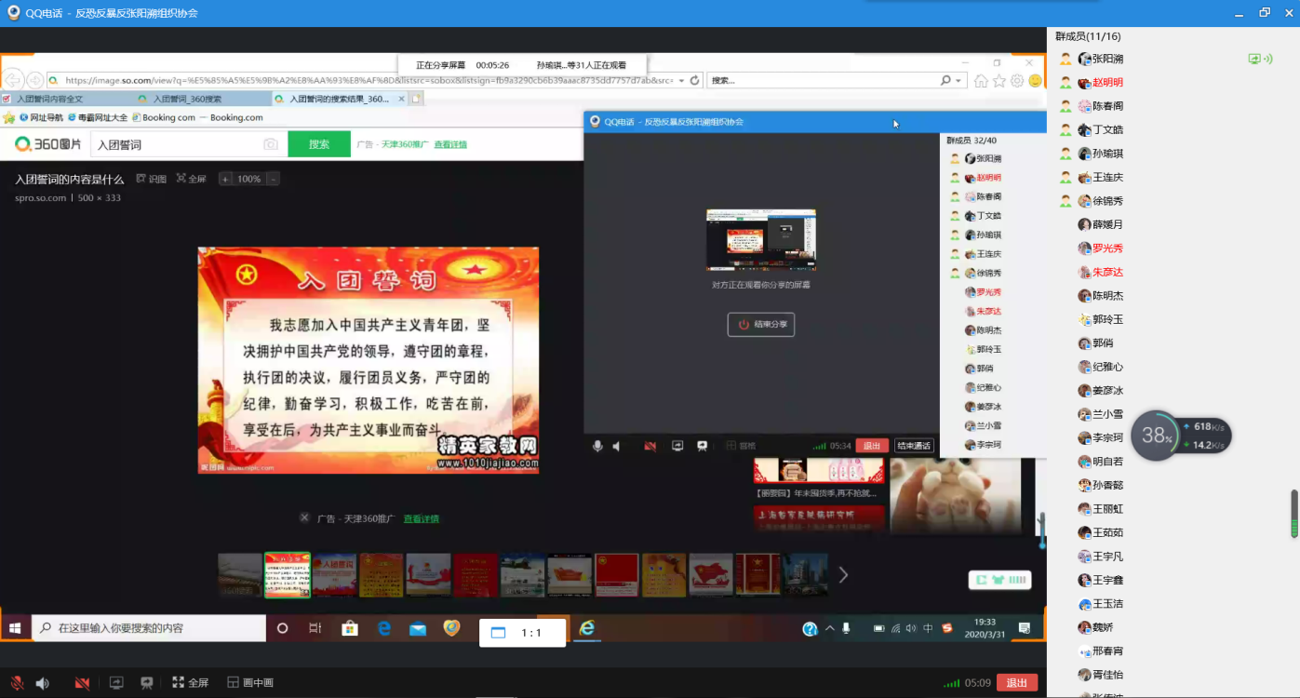Image resolution: width=1300 pixels, height=698 pixels.
Task: Switch to the 入团誓词_360搜索 tab
Action: click(x=186, y=99)
